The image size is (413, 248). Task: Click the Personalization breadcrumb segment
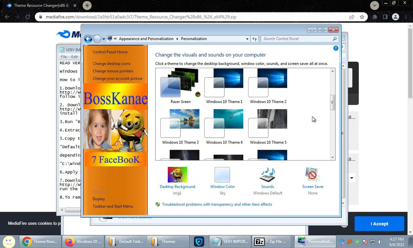coord(194,39)
